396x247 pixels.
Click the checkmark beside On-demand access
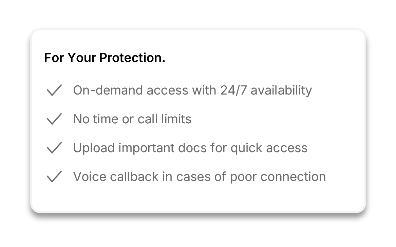click(x=54, y=90)
